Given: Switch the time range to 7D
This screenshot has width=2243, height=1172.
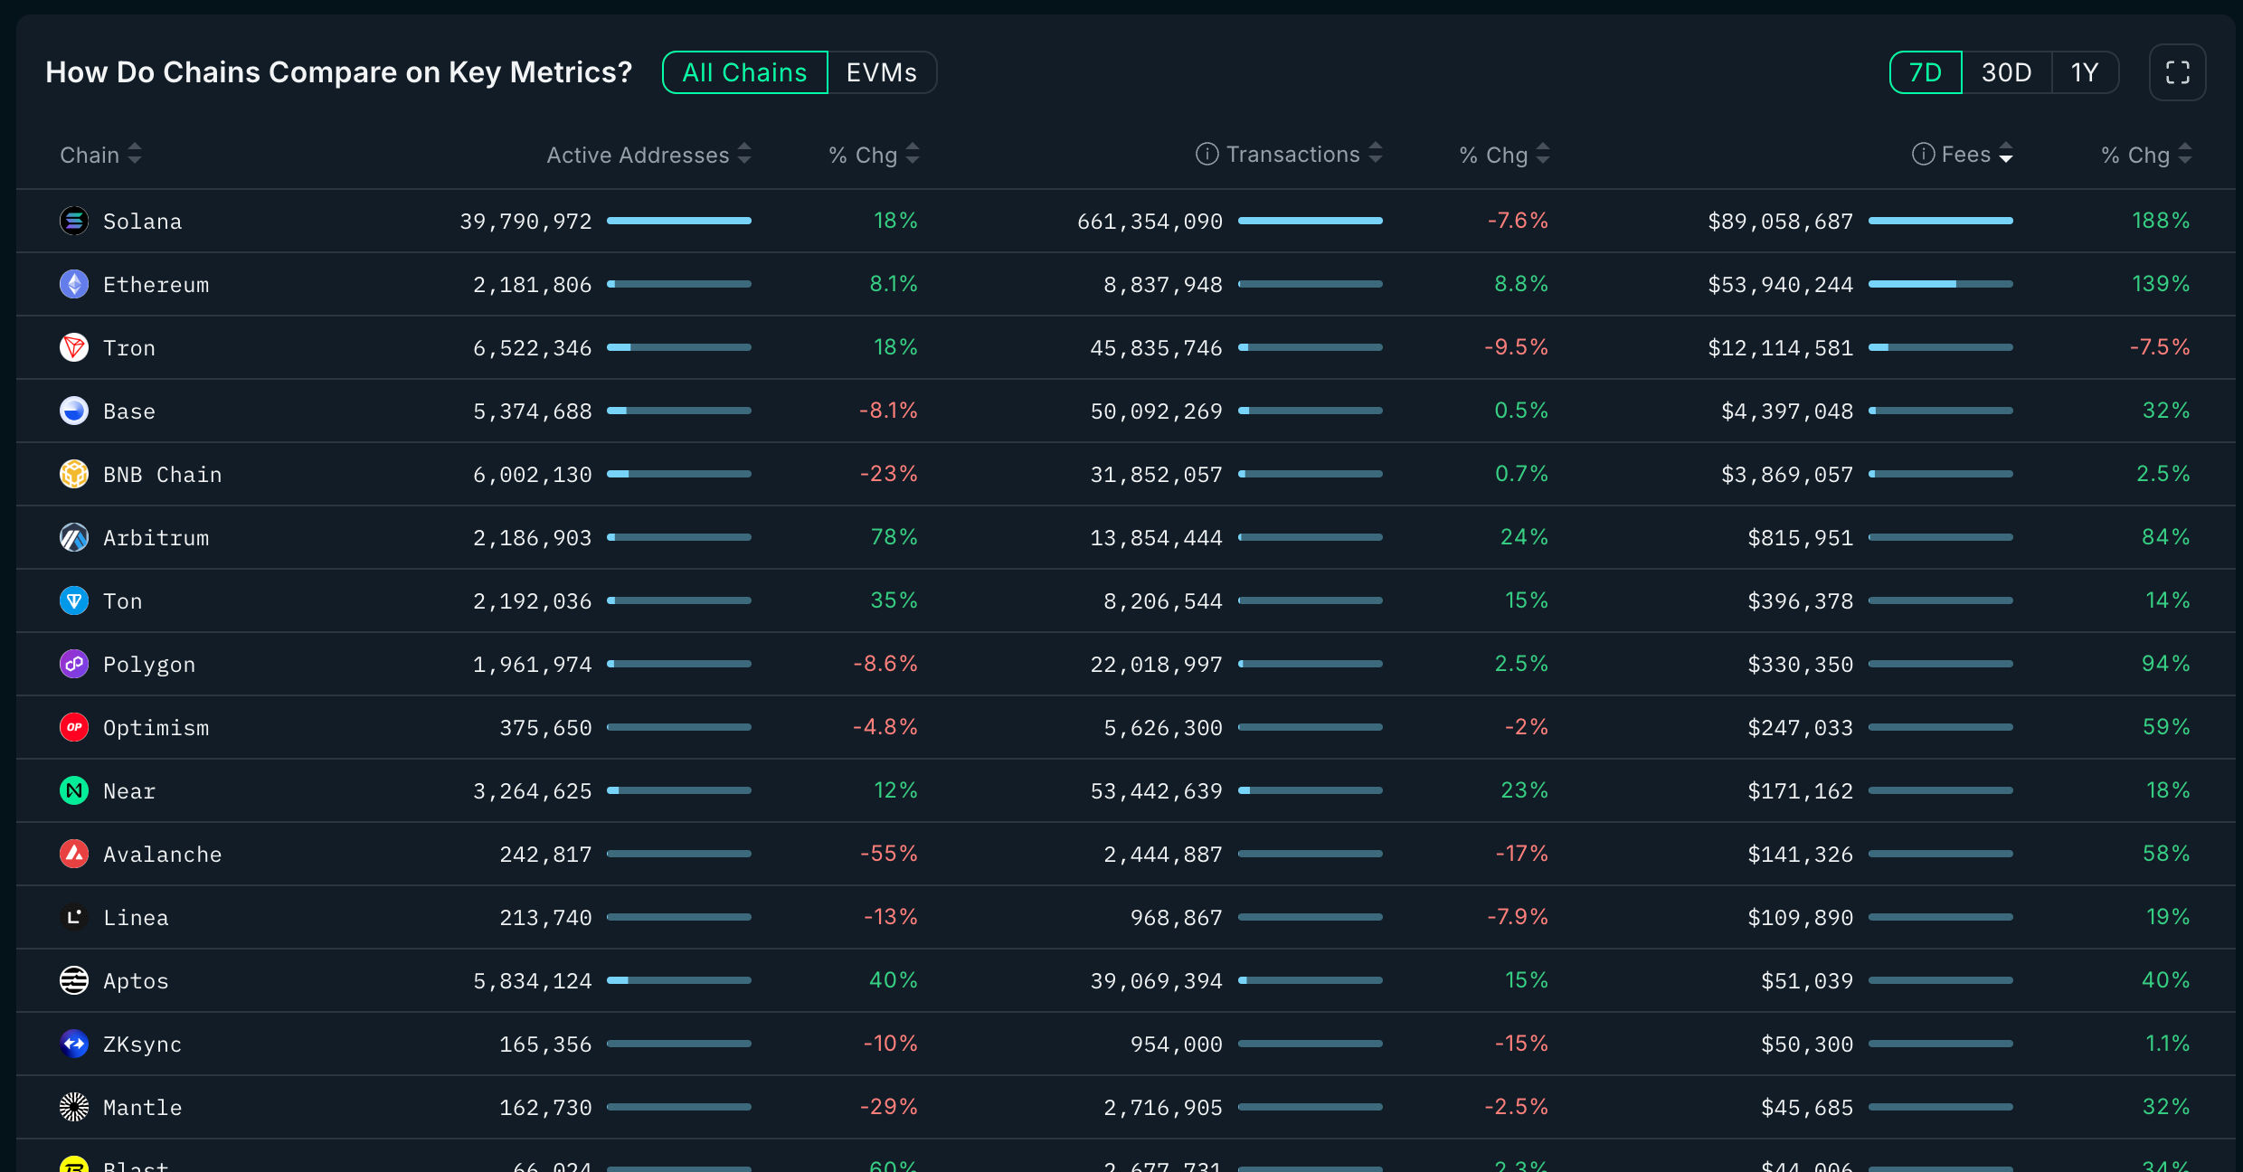Looking at the screenshot, I should point(1926,72).
